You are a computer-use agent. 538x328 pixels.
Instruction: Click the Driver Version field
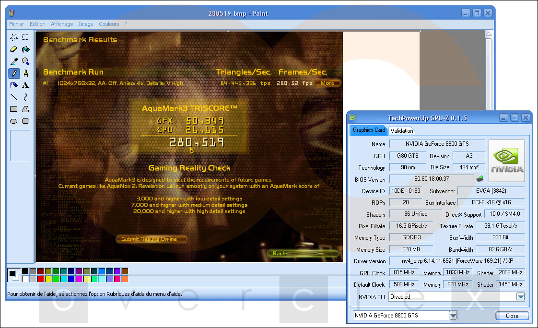point(457,261)
